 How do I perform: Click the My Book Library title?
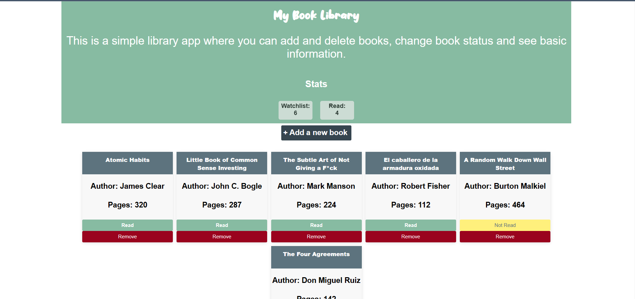click(x=316, y=15)
